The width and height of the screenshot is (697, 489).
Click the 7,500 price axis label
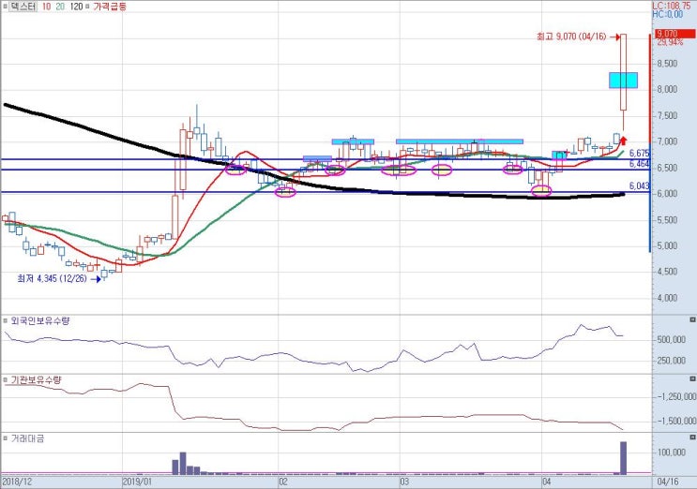click(x=668, y=116)
